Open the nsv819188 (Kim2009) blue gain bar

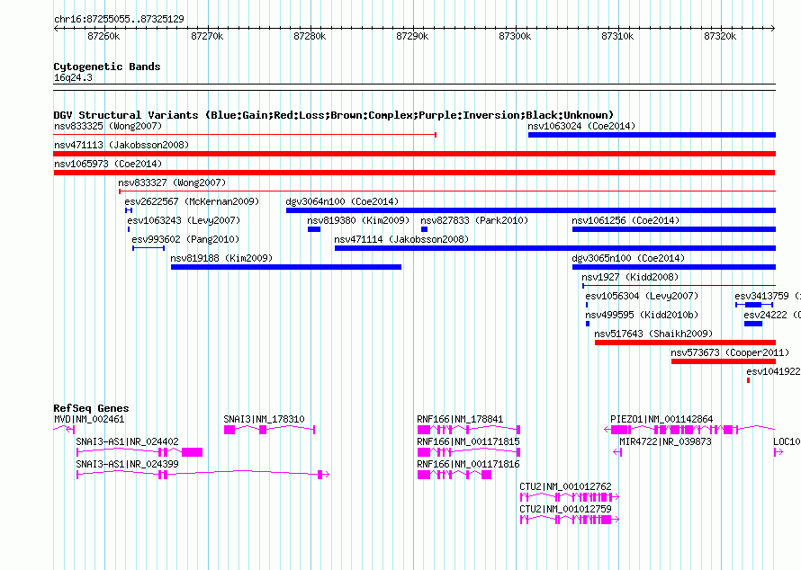tap(286, 267)
